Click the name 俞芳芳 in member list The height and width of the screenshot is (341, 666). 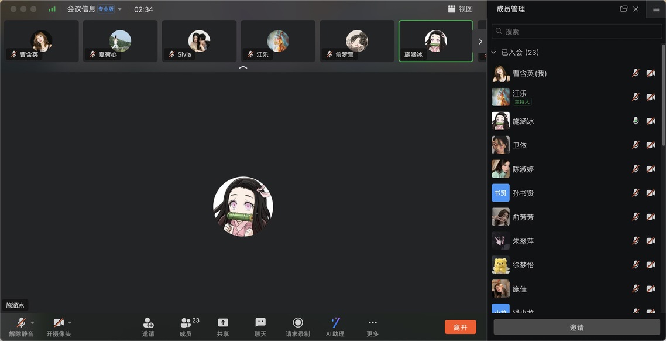coord(523,217)
